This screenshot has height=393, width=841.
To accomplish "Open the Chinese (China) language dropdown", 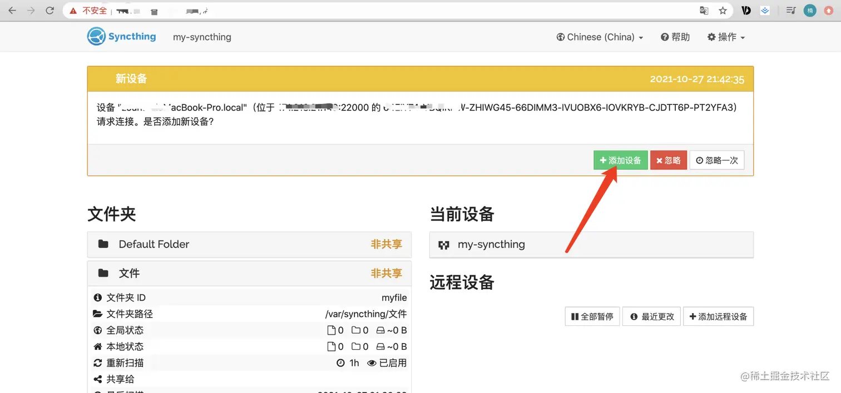I will [x=600, y=37].
